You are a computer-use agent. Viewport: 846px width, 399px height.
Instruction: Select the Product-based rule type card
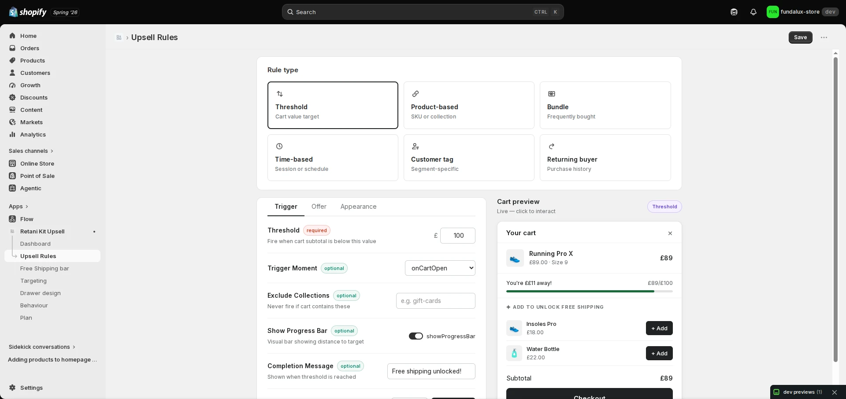tap(469, 105)
